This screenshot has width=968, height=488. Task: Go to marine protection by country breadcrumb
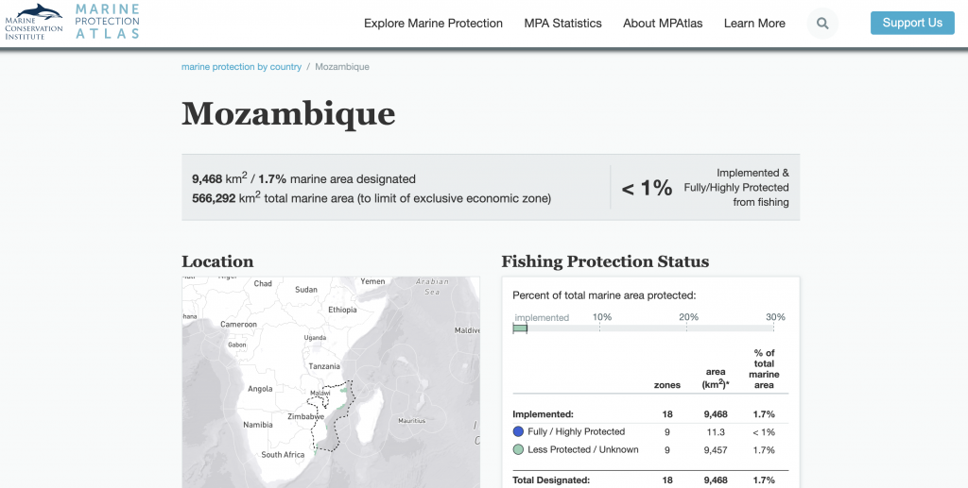pos(241,67)
